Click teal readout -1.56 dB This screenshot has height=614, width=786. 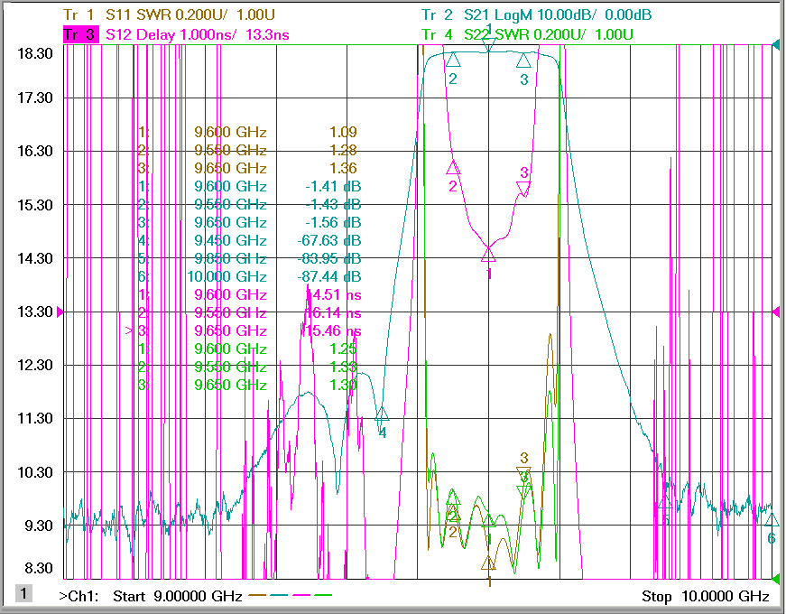333,222
